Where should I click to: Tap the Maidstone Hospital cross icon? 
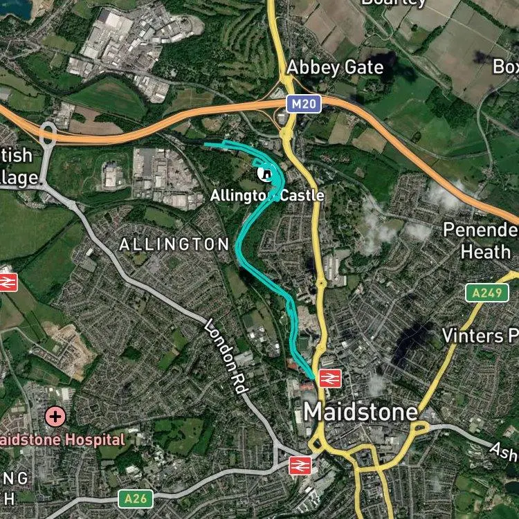[55, 417]
